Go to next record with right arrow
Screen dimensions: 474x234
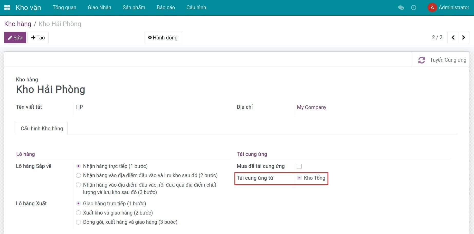tap(463, 37)
